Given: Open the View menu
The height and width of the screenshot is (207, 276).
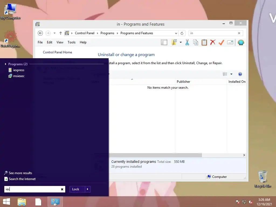Looking at the screenshot, I should (60, 42).
